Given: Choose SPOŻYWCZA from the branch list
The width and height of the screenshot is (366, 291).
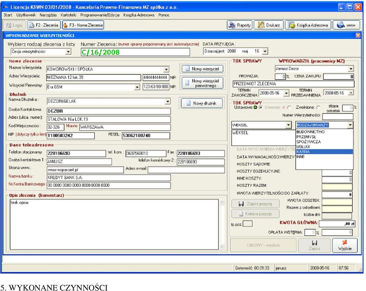Looking at the screenshot, I should pos(324,142).
